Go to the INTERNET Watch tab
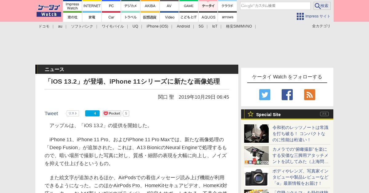This screenshot has width=369, height=193. coord(92,6)
